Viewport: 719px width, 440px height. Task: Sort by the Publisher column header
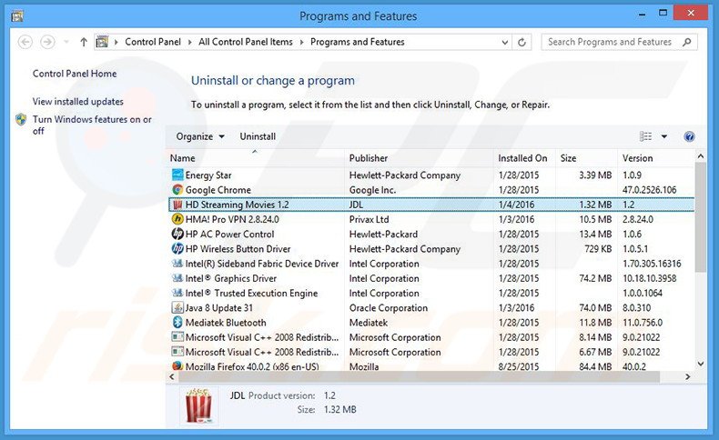[369, 158]
